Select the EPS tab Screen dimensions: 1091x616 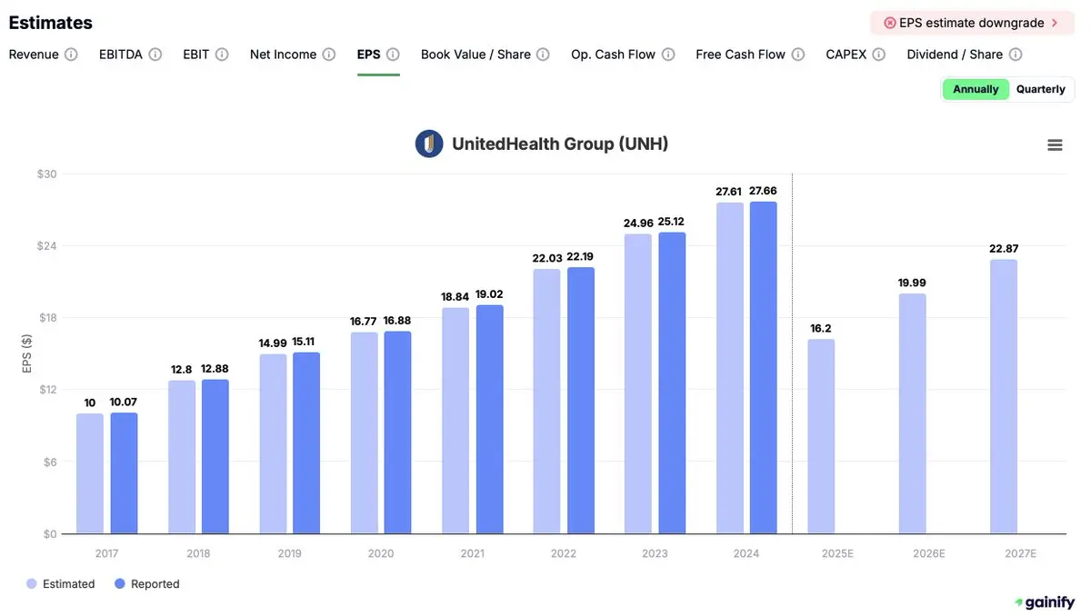pos(368,55)
